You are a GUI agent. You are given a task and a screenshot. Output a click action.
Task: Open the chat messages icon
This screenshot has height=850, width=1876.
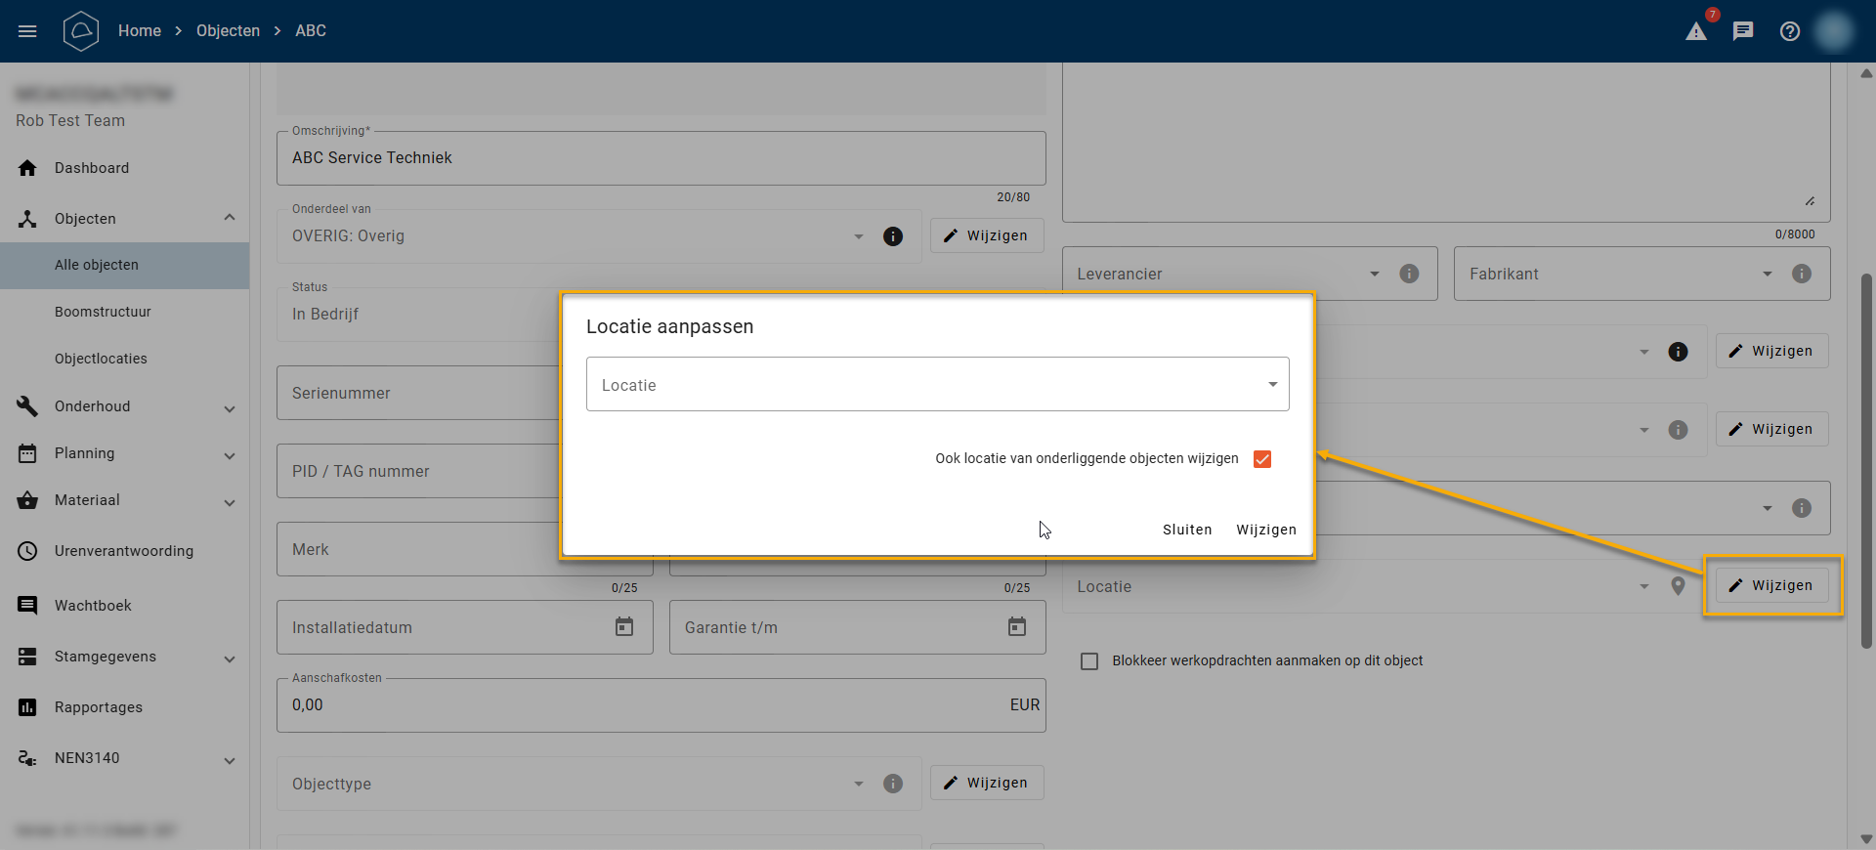click(x=1743, y=31)
